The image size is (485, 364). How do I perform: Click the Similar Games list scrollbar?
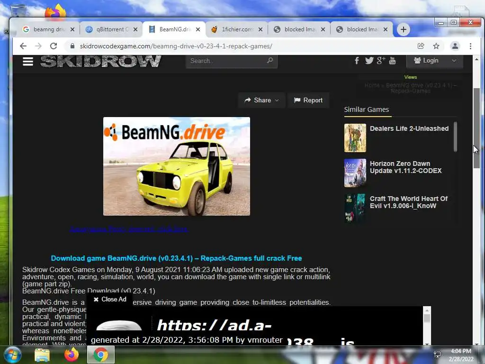pyautogui.click(x=455, y=137)
